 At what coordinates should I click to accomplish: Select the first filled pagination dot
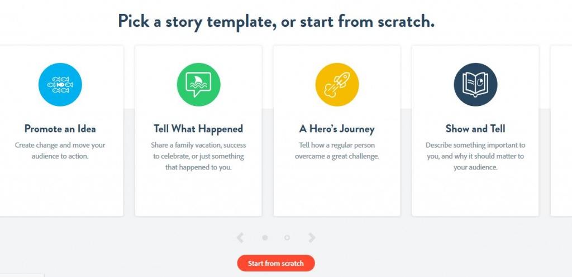(x=265, y=237)
